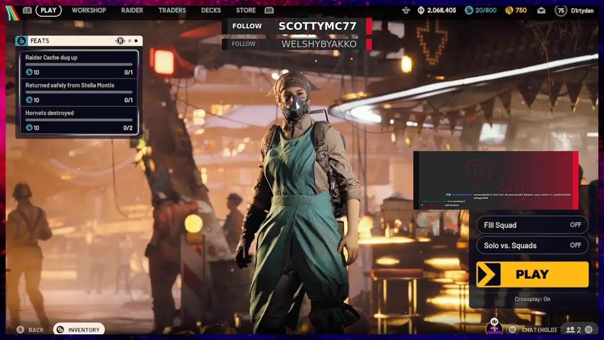Click the purple crowned squad avatar
This screenshot has height=340, width=604.
point(494,327)
